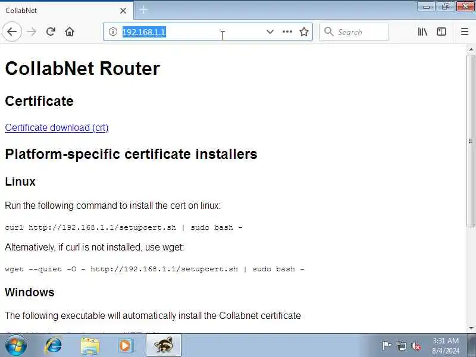
Task: Show site information for 192.168.1.1
Action: [x=112, y=32]
